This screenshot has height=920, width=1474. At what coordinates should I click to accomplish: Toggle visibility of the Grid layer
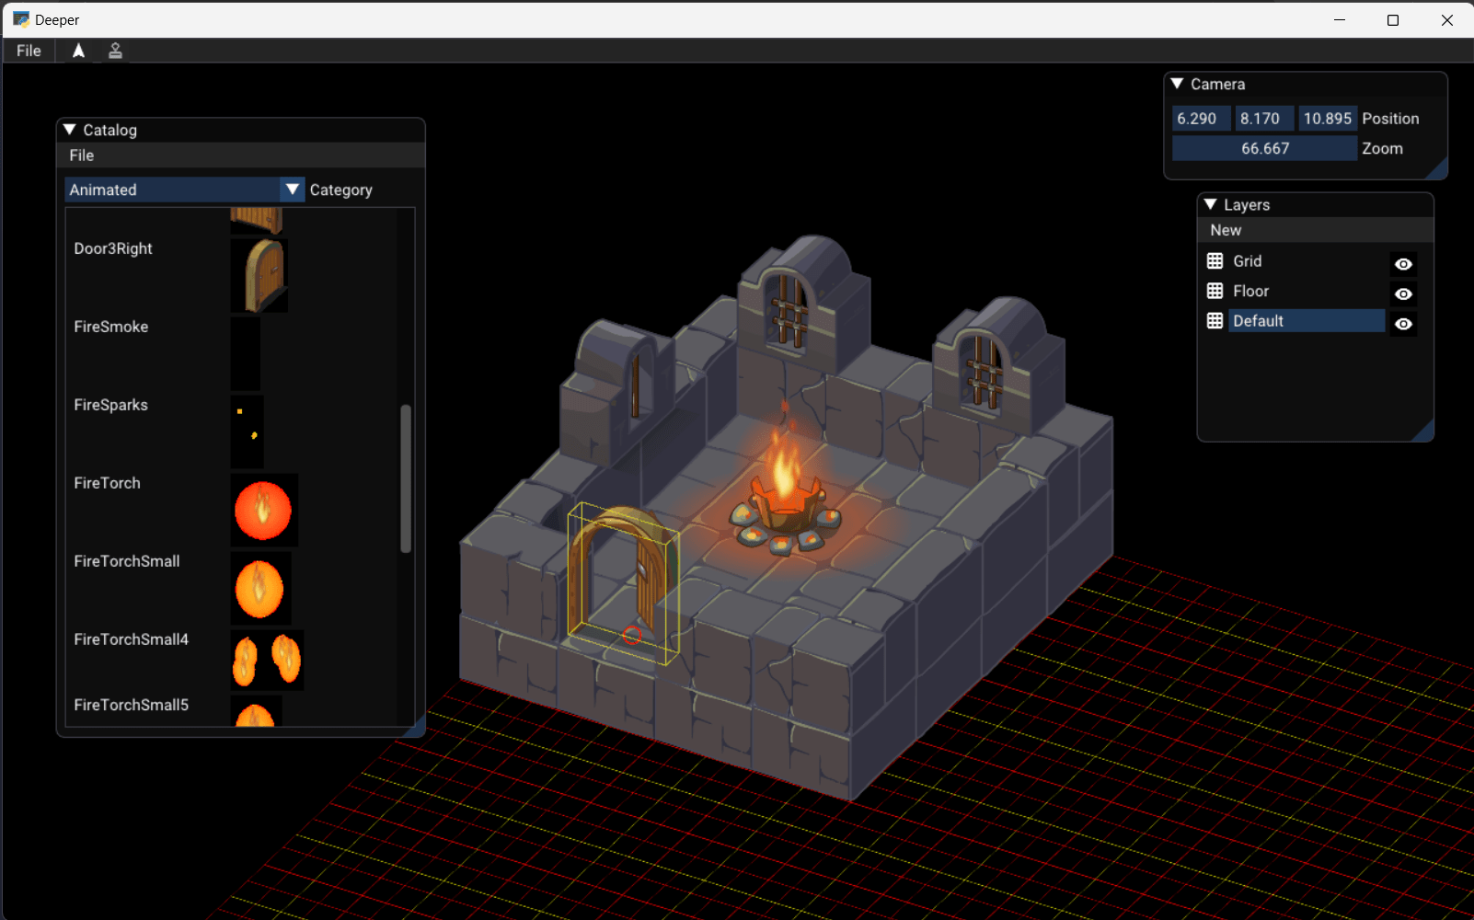tap(1402, 264)
